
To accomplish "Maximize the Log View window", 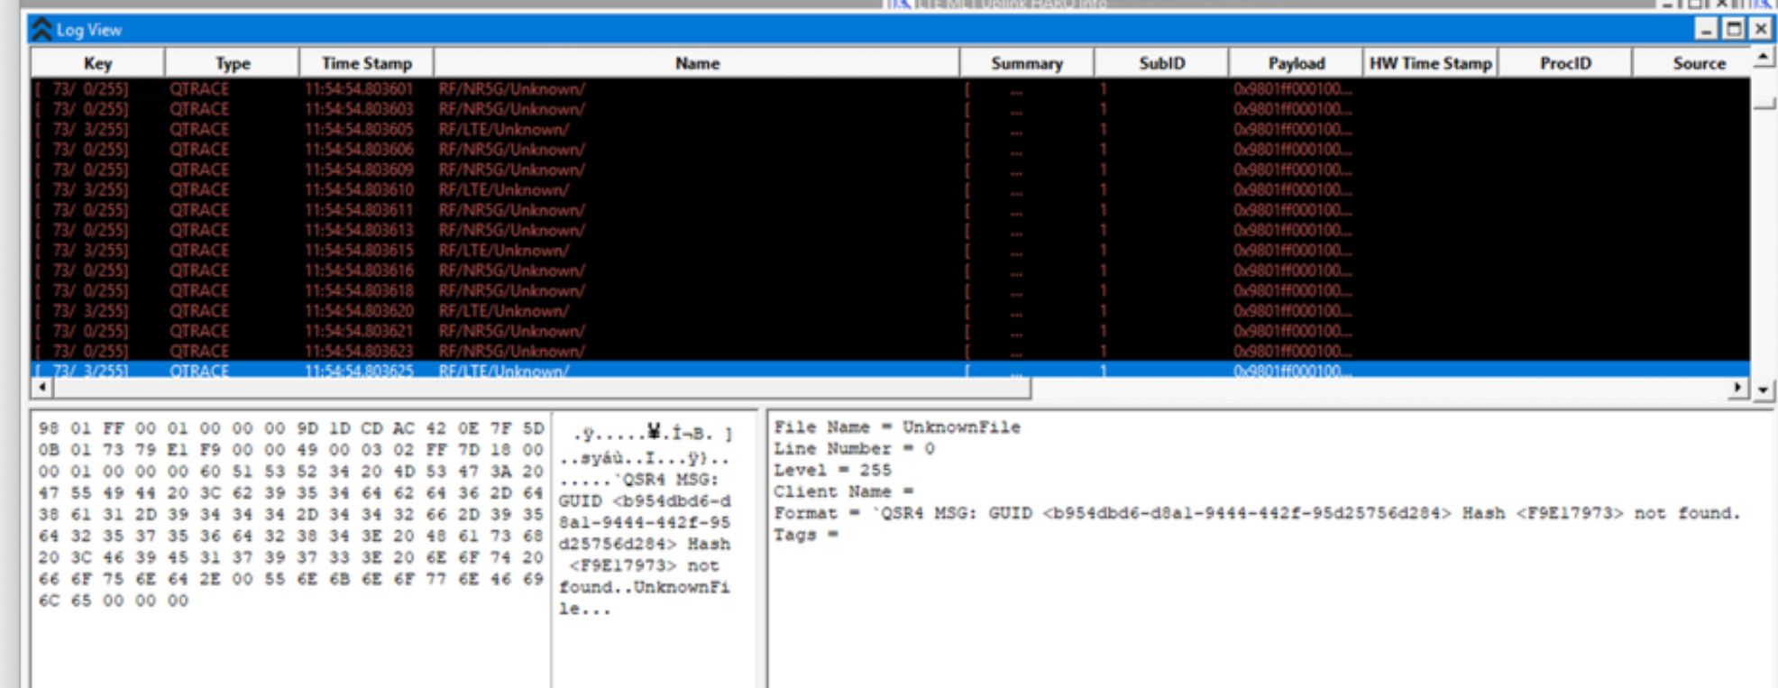I will pos(1733,30).
